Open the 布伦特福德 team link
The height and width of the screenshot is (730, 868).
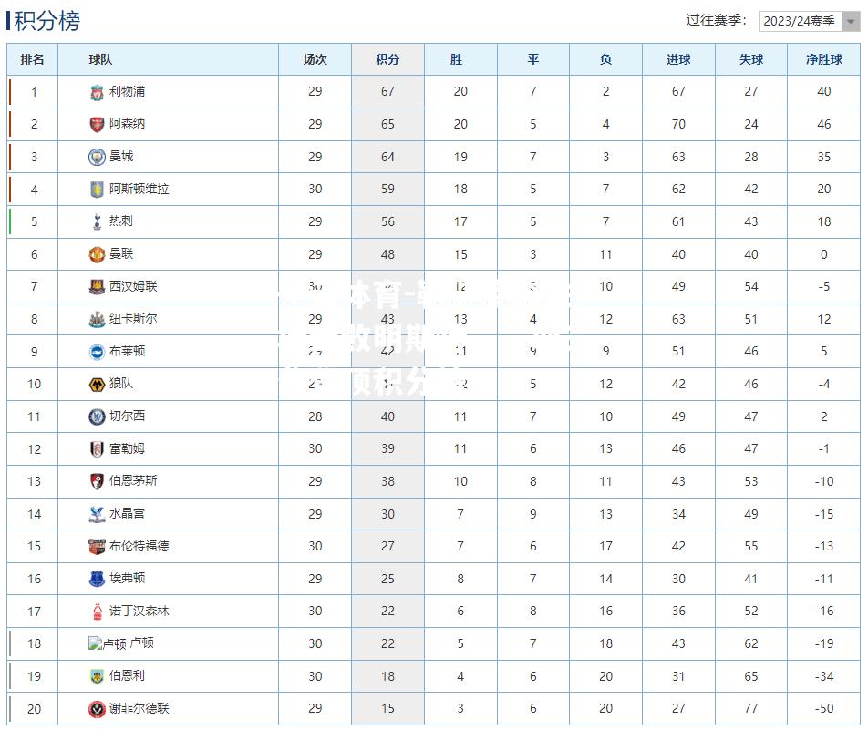click(x=139, y=546)
